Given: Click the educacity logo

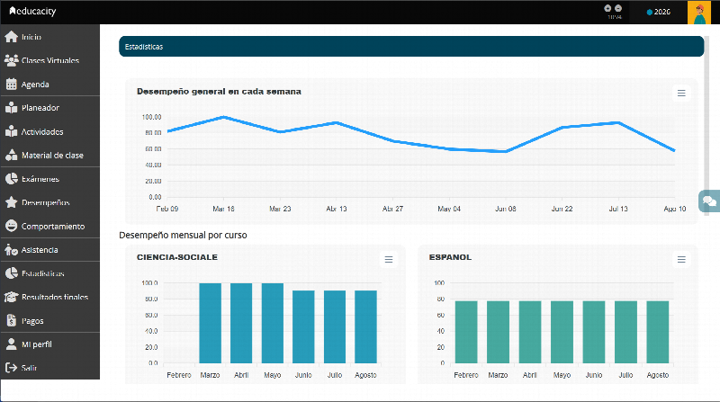Looking at the screenshot, I should 32,11.
